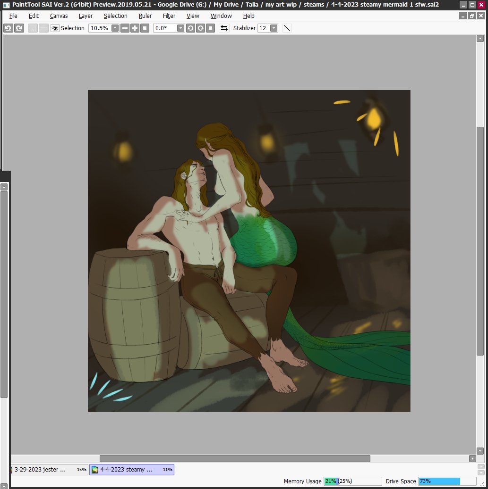The width and height of the screenshot is (488, 489).
Task: Minimize the inner document window
Action: click(463, 16)
